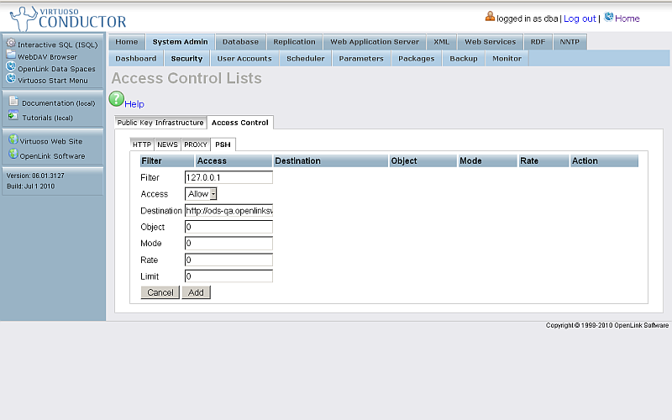Screen dimensions: 672x420
Task: Open the Home link at top right
Action: point(627,18)
